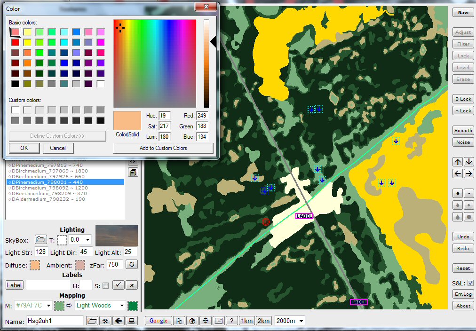Click the gear icon next to zFar
The height and width of the screenshot is (331, 476).
pos(132,265)
